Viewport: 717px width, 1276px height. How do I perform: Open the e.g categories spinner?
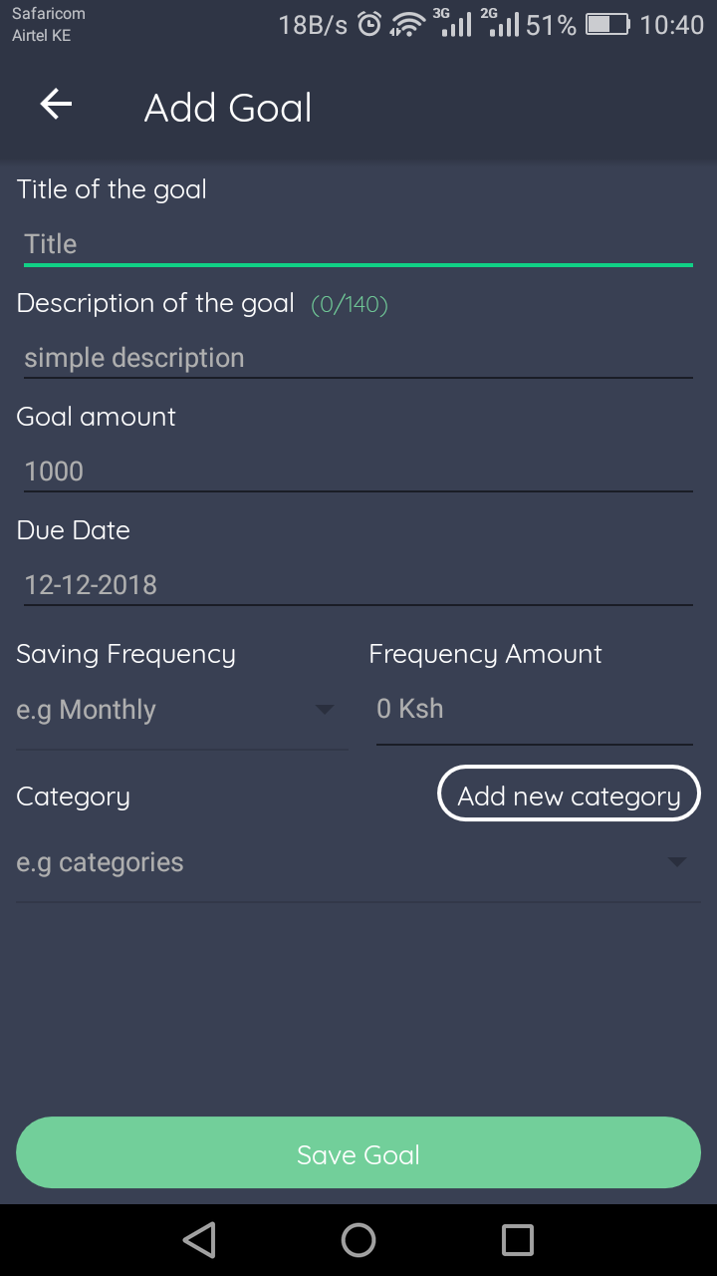point(358,863)
